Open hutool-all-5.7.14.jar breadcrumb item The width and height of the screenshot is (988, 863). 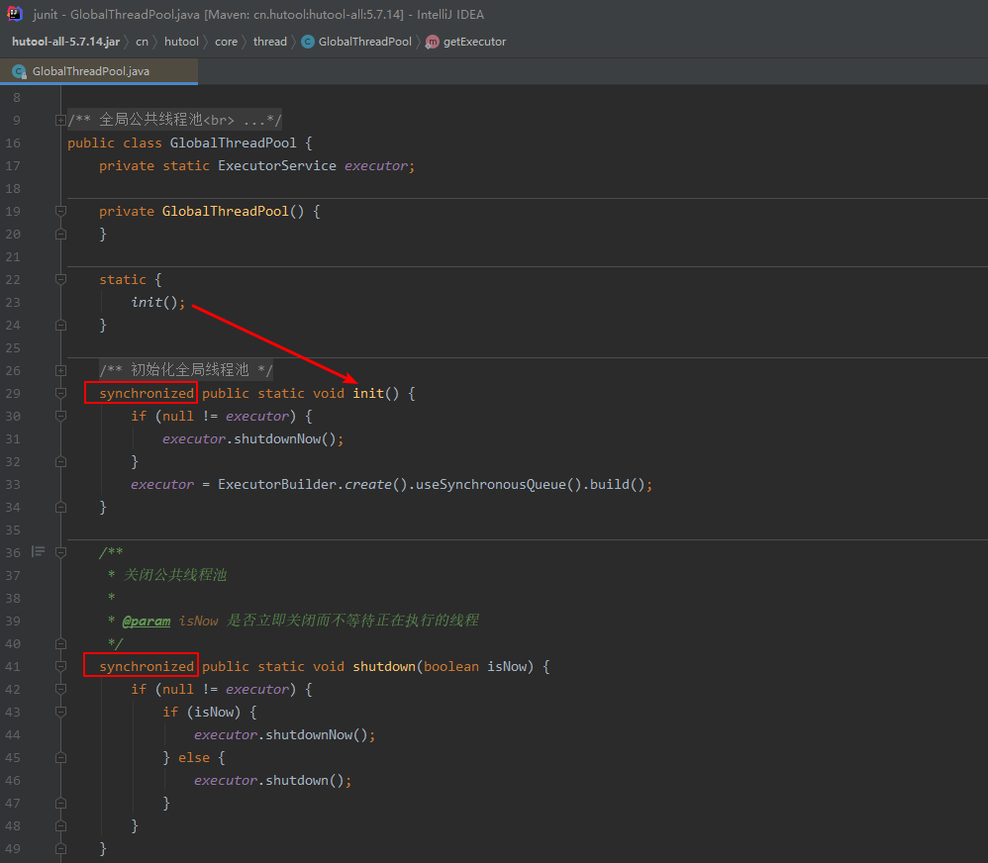pos(65,42)
